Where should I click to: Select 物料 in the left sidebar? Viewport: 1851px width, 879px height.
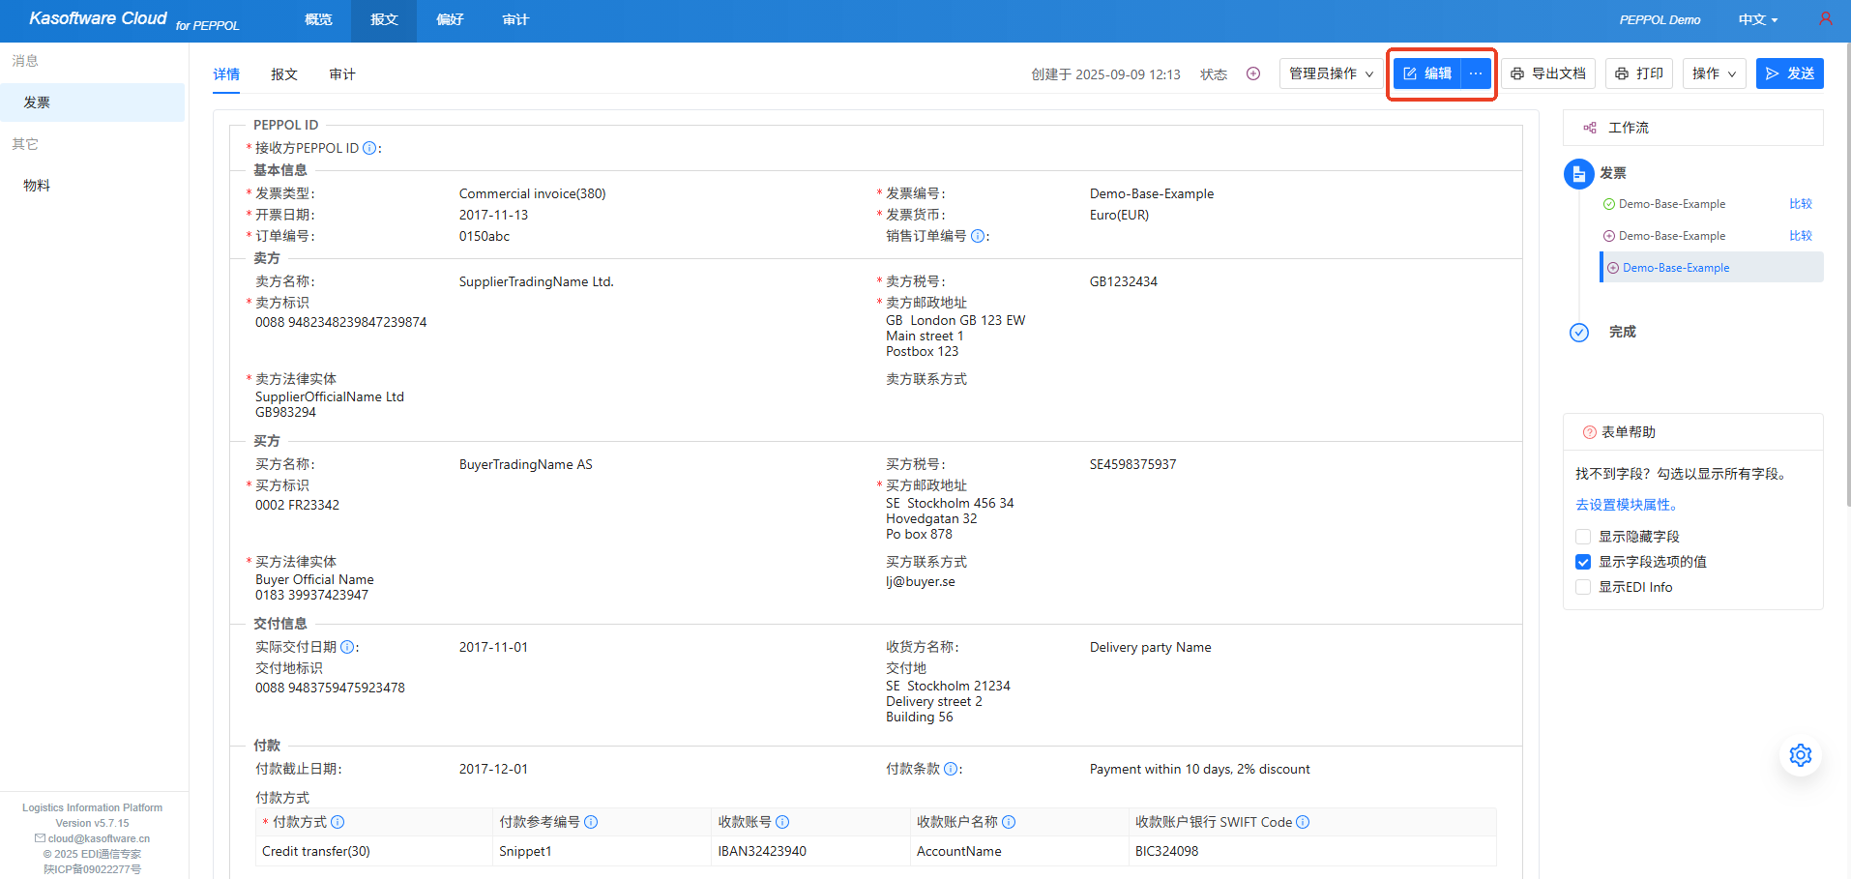click(36, 185)
